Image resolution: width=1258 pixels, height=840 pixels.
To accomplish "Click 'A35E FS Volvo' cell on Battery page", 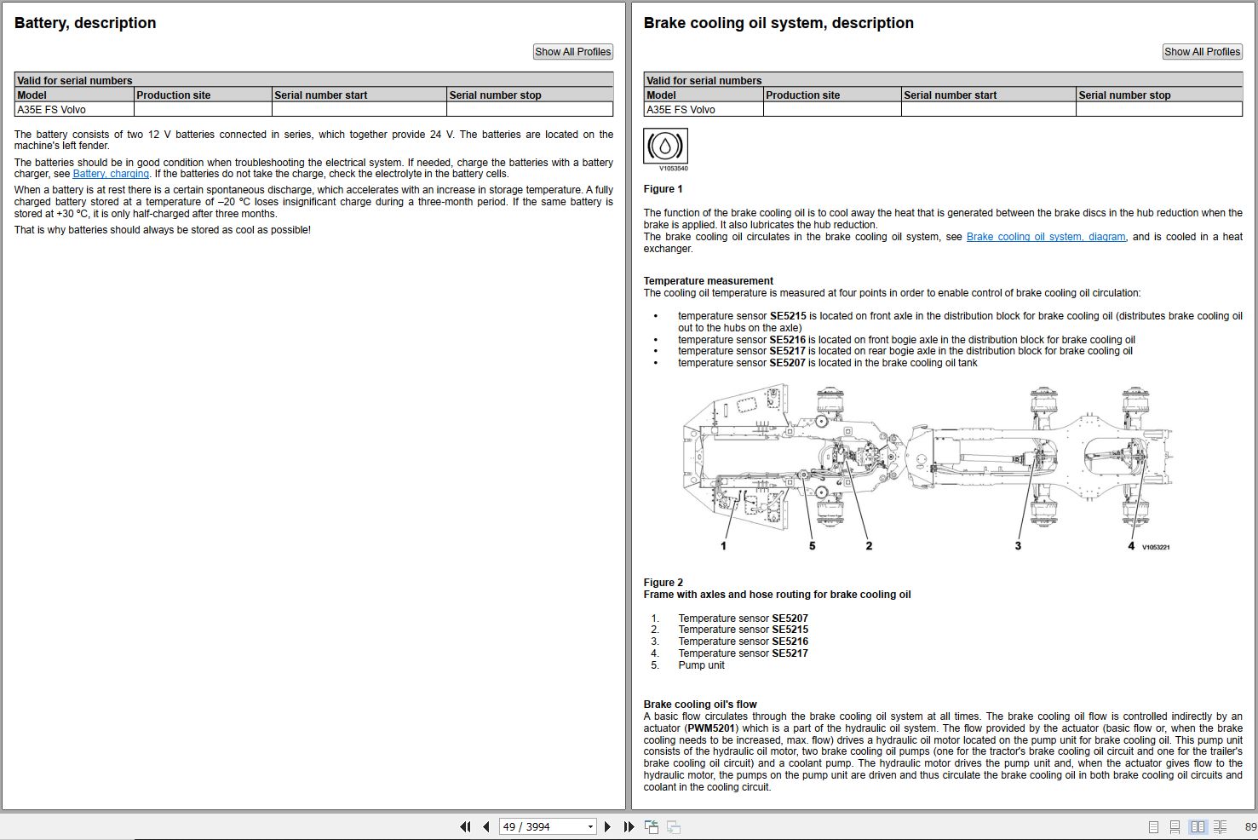I will click(75, 110).
